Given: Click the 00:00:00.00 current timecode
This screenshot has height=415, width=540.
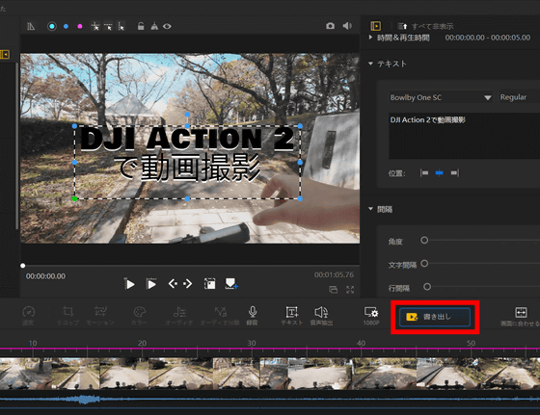Looking at the screenshot, I should [x=45, y=276].
